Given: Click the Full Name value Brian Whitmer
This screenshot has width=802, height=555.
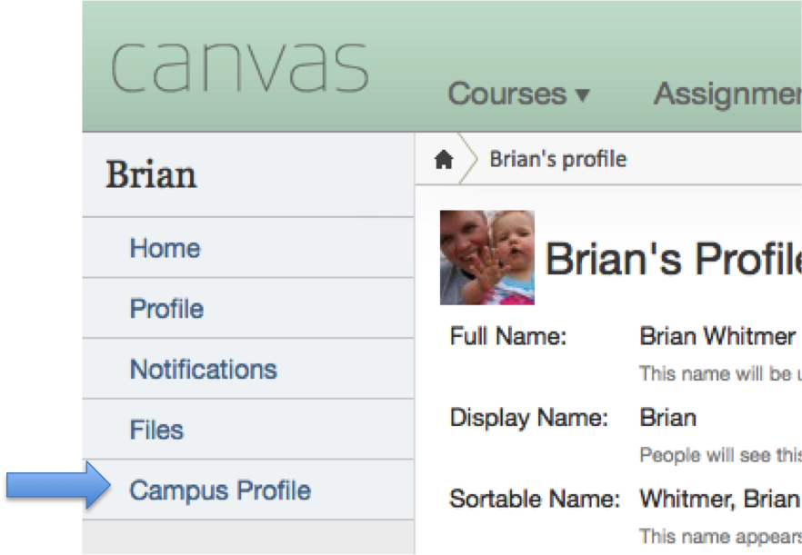Looking at the screenshot, I should [x=717, y=336].
